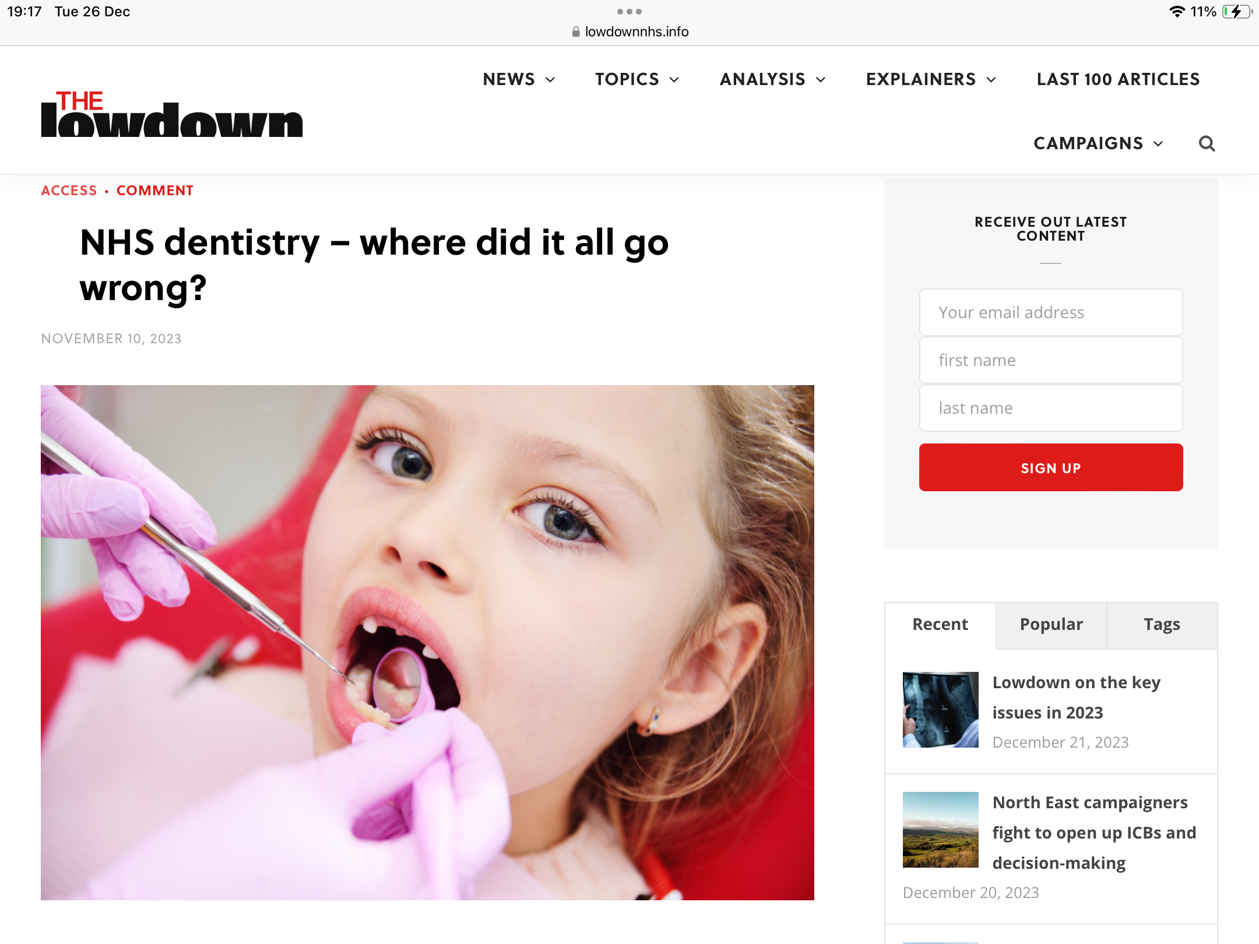This screenshot has width=1259, height=944.
Task: Tap the padlock icon beside the URL
Action: [x=576, y=31]
